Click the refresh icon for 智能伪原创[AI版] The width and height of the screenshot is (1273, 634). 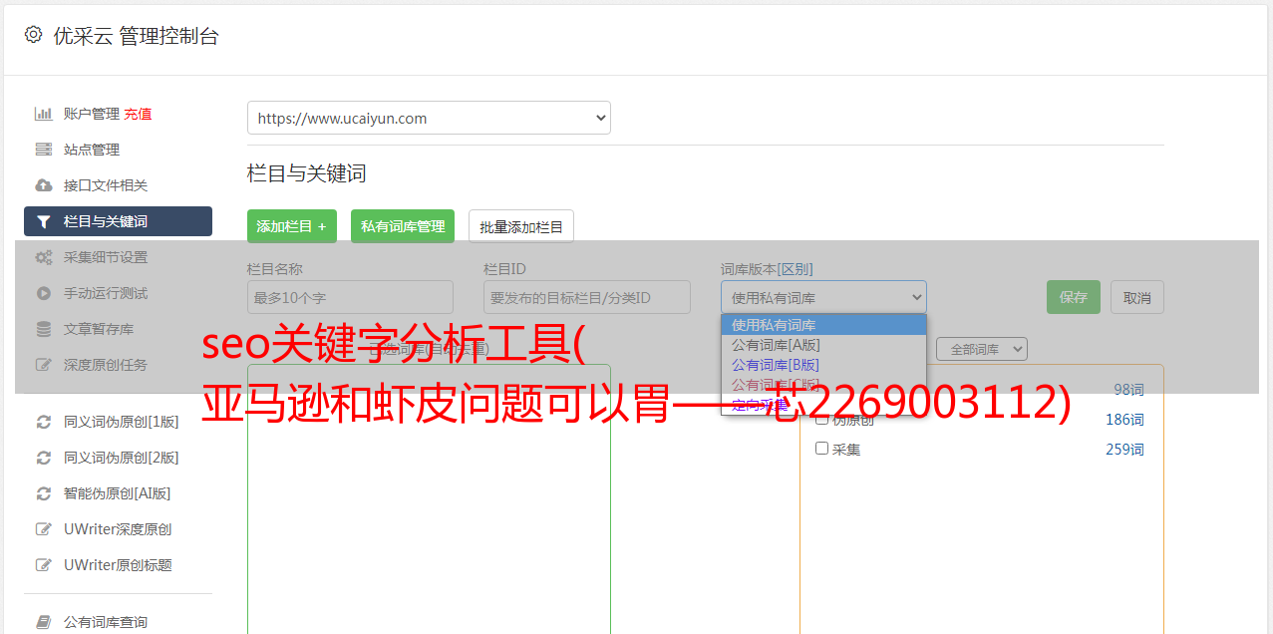43,493
